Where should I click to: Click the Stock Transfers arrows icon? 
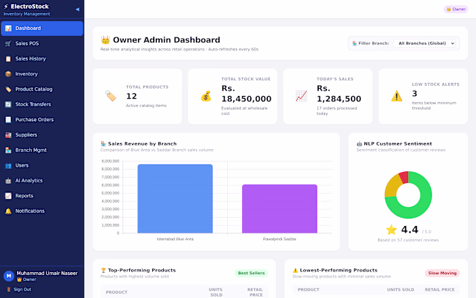point(8,104)
